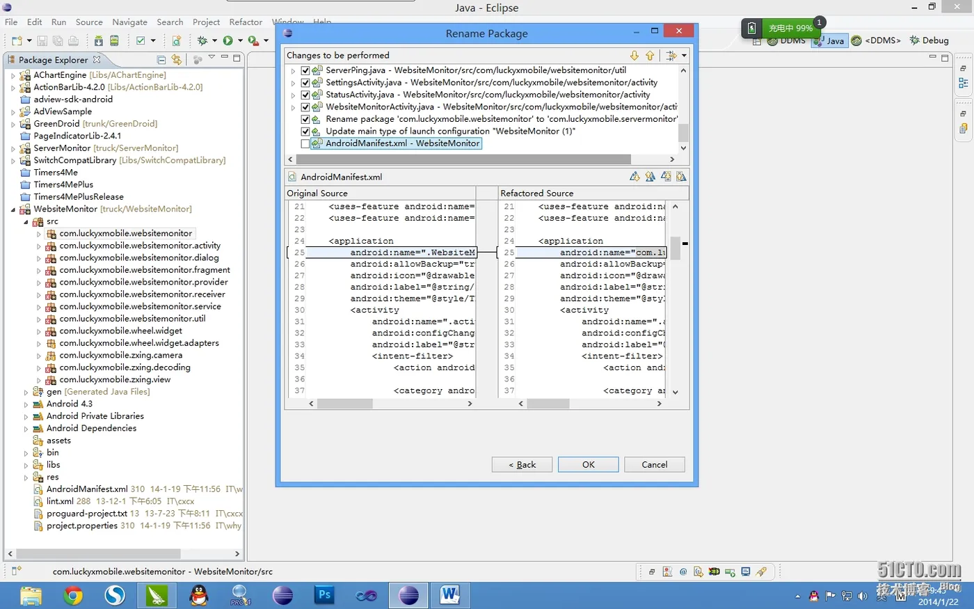
Task: Uncheck the WebsiteMonitorActivity.java change
Action: click(x=305, y=107)
